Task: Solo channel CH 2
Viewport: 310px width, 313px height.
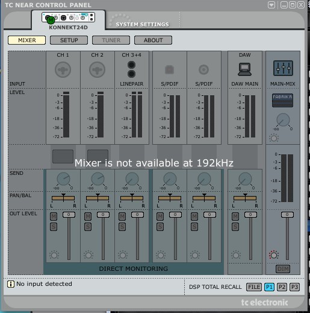Action: [88, 227]
